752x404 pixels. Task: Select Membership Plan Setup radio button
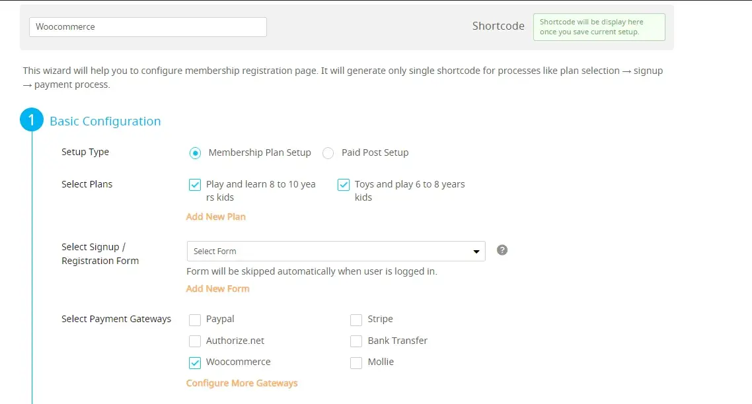tap(195, 153)
